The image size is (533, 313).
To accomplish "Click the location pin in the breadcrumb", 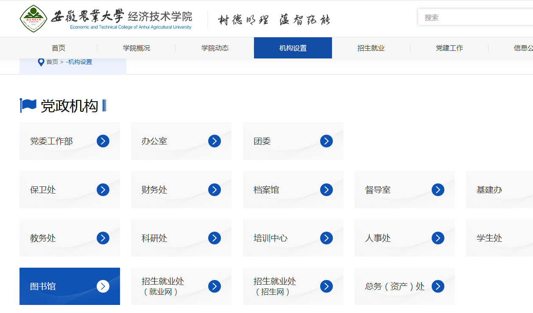I will coord(41,62).
